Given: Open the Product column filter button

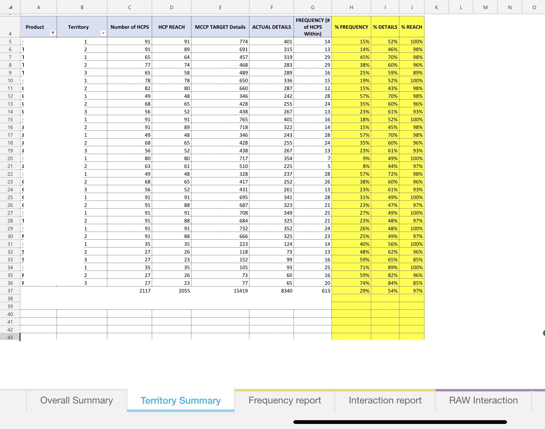Looking at the screenshot, I should click(x=53, y=33).
